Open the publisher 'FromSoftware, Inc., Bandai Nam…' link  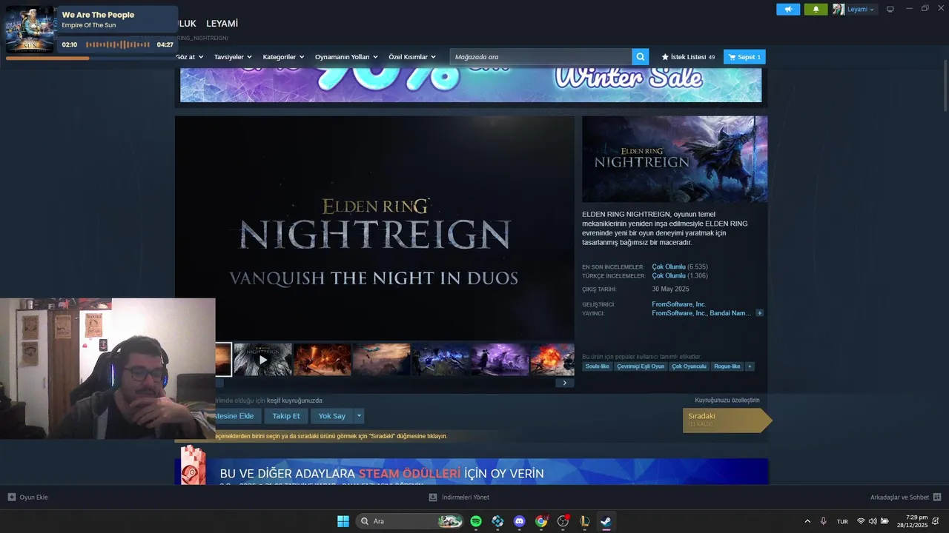click(701, 313)
